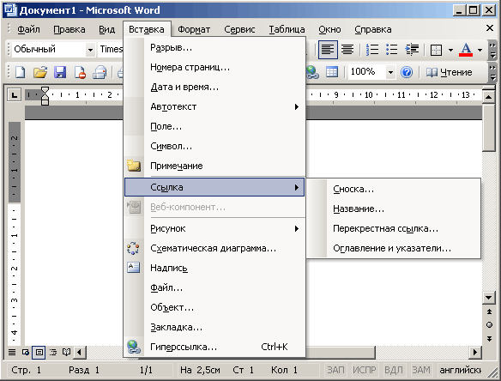The width and height of the screenshot is (501, 381).
Task: Select Разрыв... from the menu
Action: pyautogui.click(x=214, y=48)
